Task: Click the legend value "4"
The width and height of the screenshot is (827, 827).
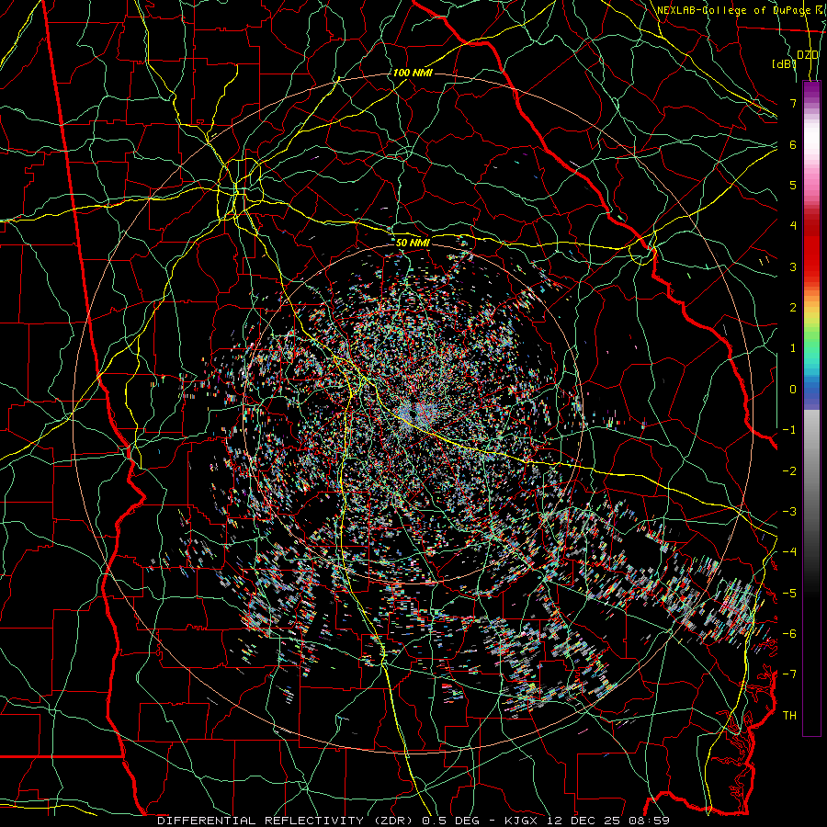Action: 793,226
